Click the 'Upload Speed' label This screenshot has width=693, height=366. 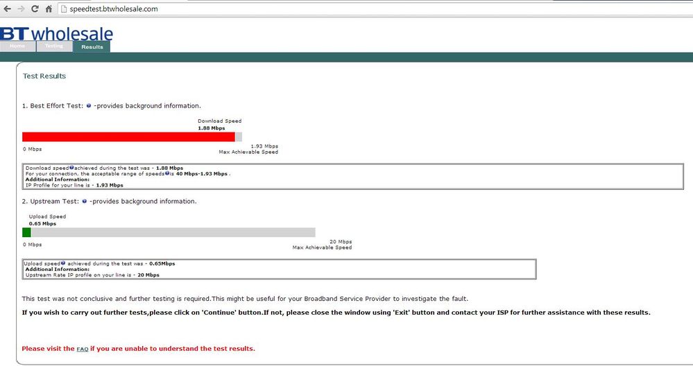tap(47, 217)
